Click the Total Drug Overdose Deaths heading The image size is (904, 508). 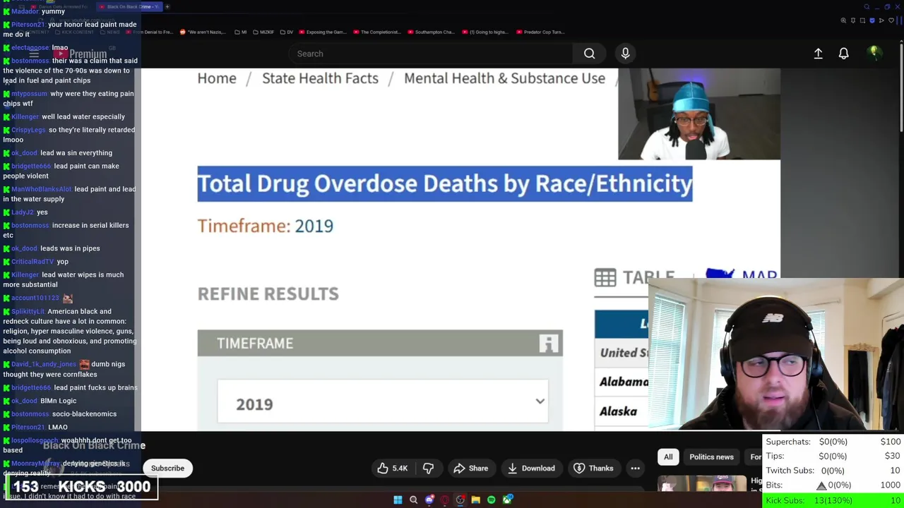tap(445, 183)
